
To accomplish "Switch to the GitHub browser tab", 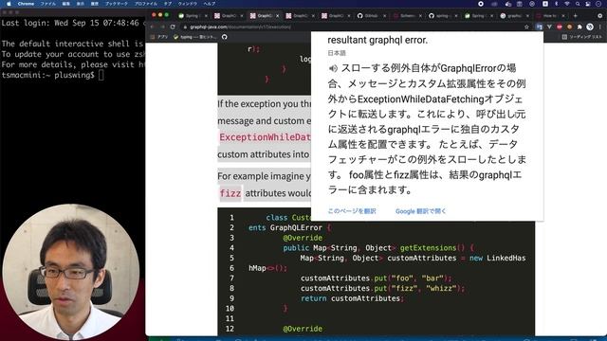I will 370,16.
